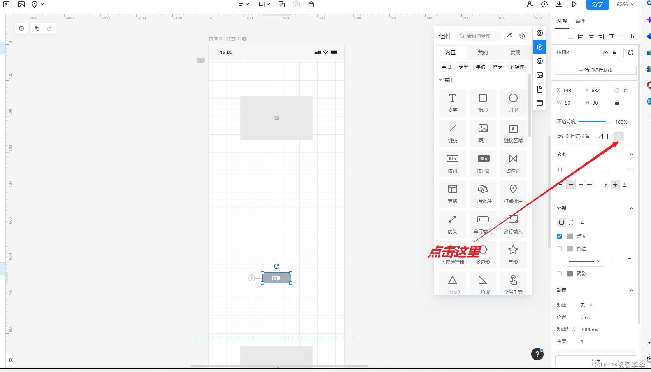Image resolution: width=651 pixels, height=372 pixels.
Task: Select fixed-to-bottom runtime position option
Action: pos(619,136)
